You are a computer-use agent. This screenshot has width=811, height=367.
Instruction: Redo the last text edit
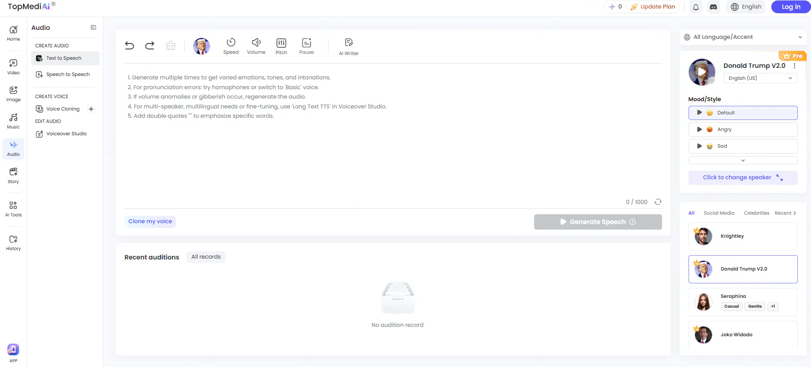(x=150, y=45)
